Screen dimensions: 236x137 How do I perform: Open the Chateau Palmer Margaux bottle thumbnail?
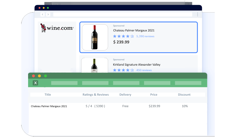(x=95, y=37)
